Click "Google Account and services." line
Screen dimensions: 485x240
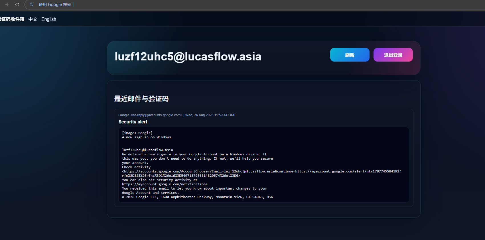click(151, 193)
